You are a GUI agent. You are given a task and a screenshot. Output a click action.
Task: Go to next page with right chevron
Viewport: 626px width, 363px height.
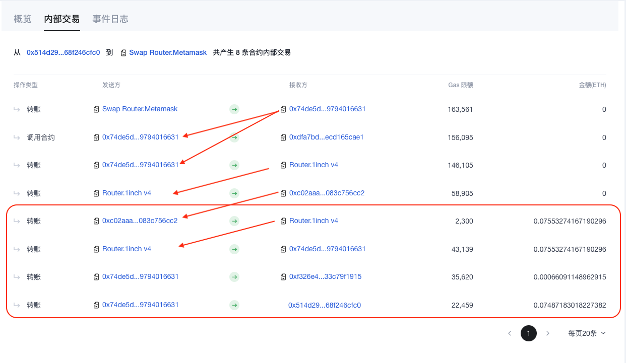548,333
